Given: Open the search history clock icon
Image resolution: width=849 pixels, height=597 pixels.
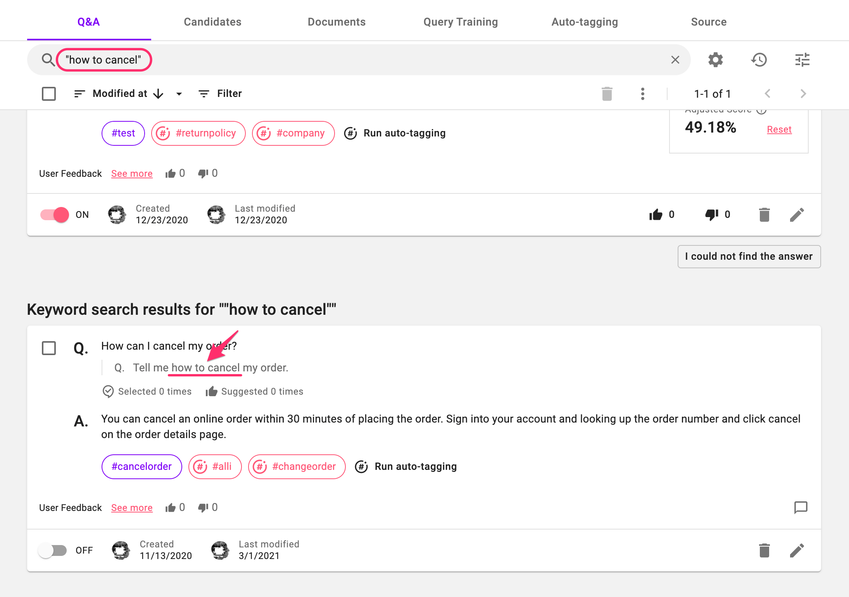Looking at the screenshot, I should [759, 60].
